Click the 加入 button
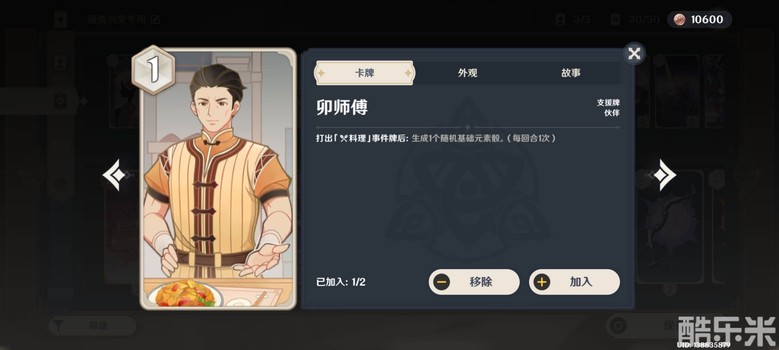This screenshot has width=779, height=350. pyautogui.click(x=574, y=282)
